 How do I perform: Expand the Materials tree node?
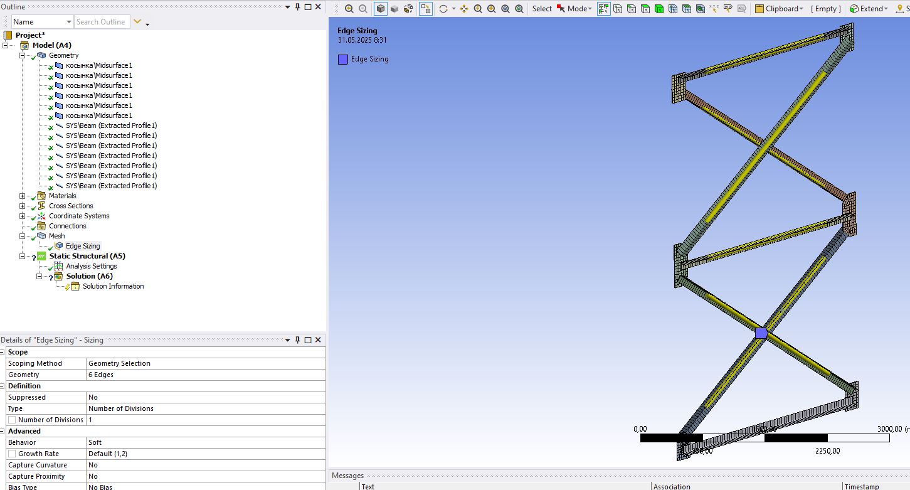23,196
